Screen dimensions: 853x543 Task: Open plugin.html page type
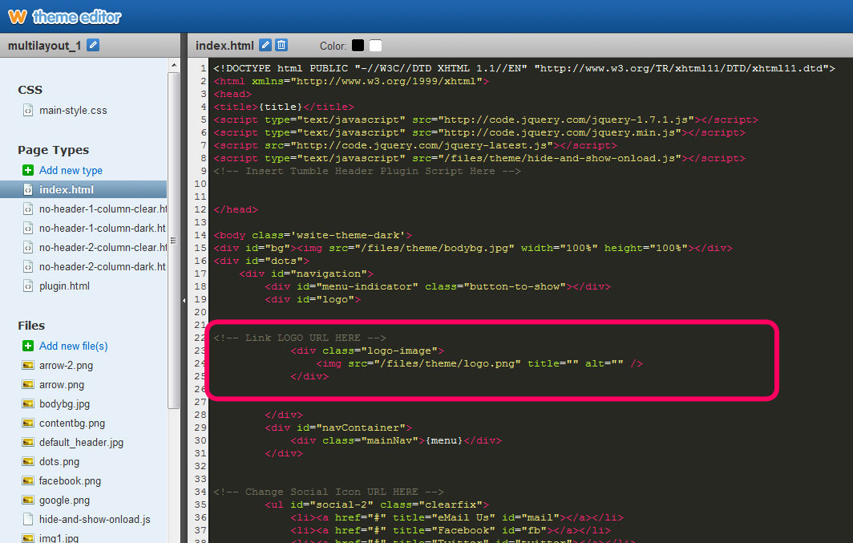click(x=64, y=286)
